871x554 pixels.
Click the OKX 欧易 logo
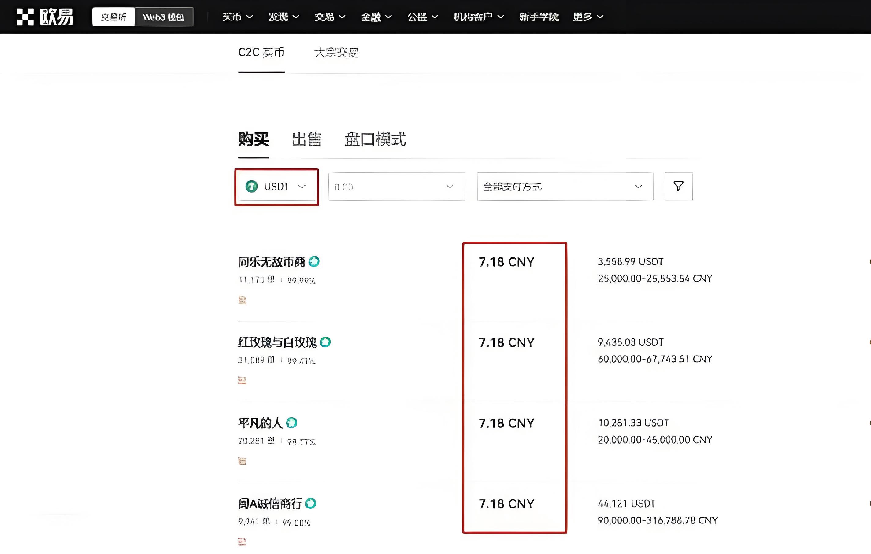coord(45,17)
